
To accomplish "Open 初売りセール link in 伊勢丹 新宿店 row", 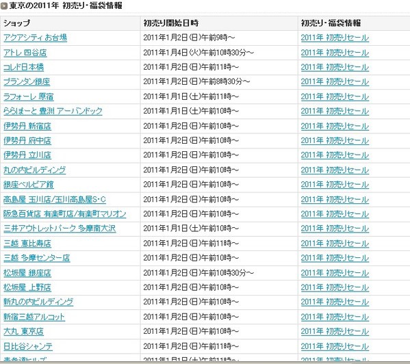I will [335, 126].
